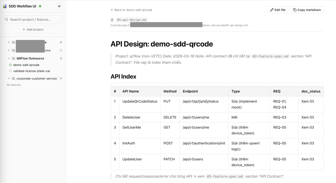The height and width of the screenshot is (183, 336).
Task: Select corporate-customer-service project
Action: pos(37,78)
